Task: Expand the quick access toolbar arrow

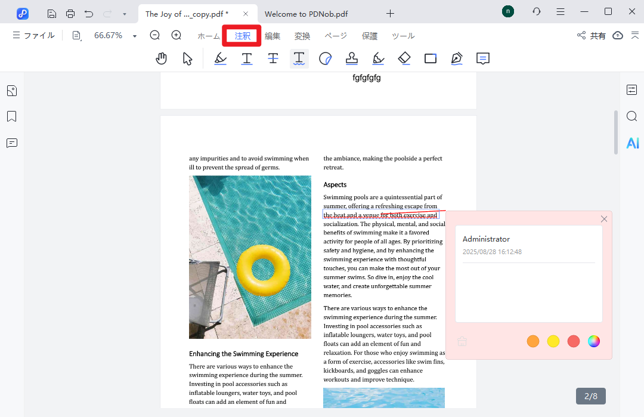Action: pyautogui.click(x=124, y=13)
